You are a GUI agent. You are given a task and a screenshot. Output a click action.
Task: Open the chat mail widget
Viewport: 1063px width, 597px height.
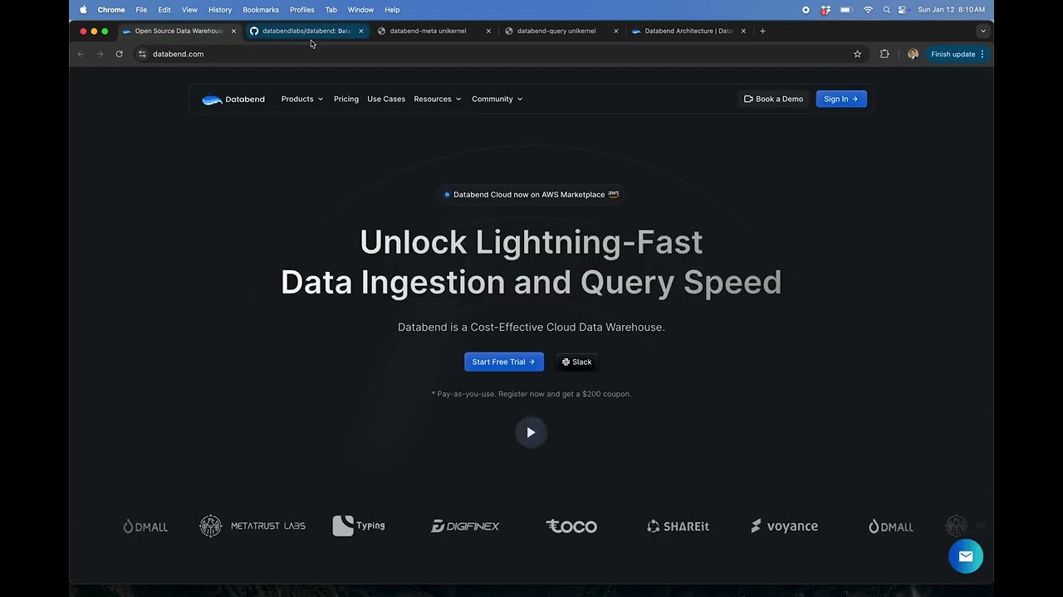[966, 556]
